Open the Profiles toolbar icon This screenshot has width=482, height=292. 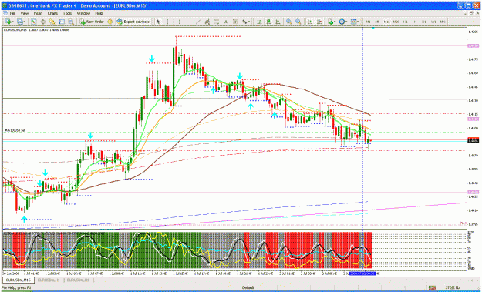click(x=20, y=22)
